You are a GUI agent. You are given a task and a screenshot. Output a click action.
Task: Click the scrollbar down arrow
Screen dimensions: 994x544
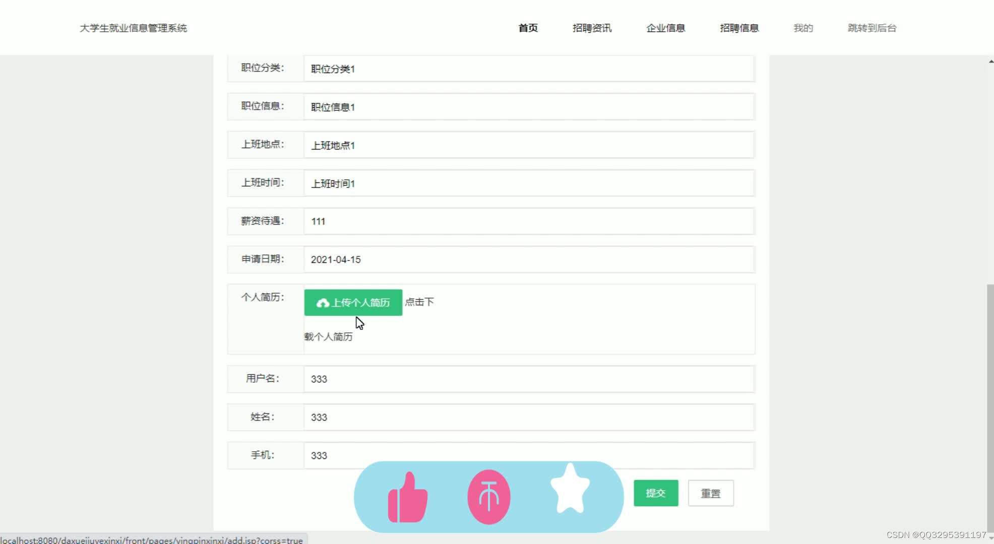(990, 539)
